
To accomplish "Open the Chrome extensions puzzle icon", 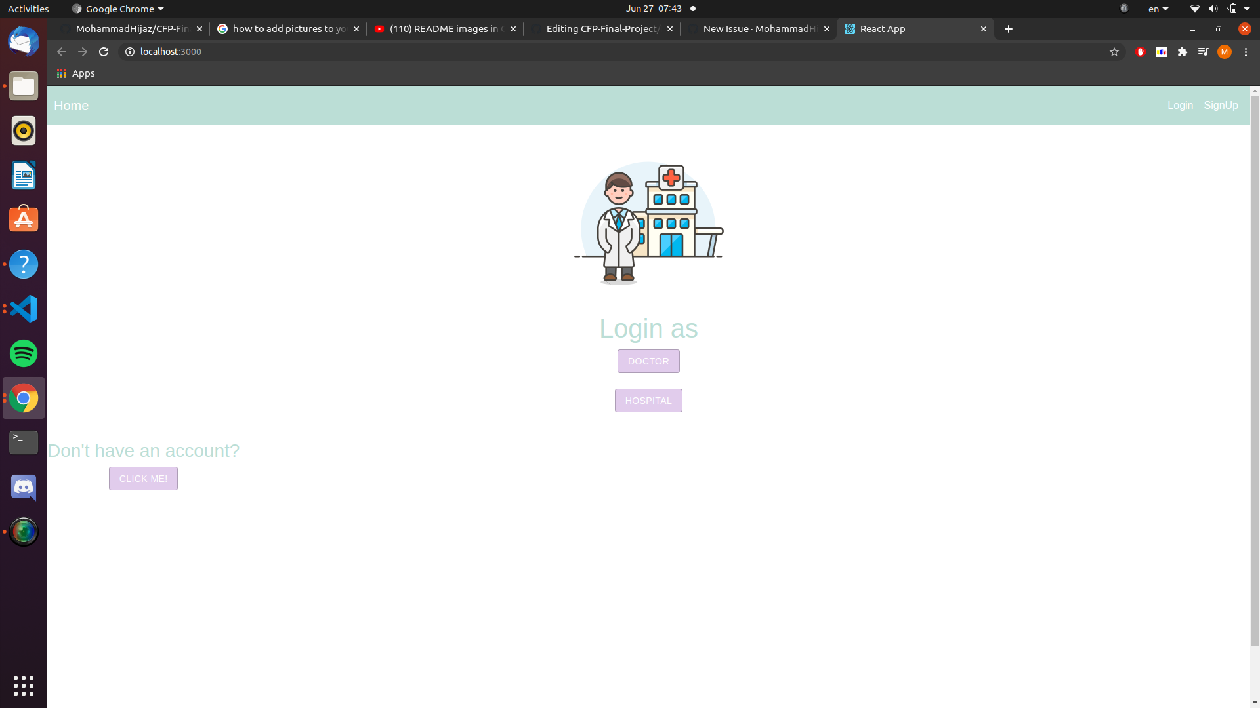I will click(x=1183, y=52).
